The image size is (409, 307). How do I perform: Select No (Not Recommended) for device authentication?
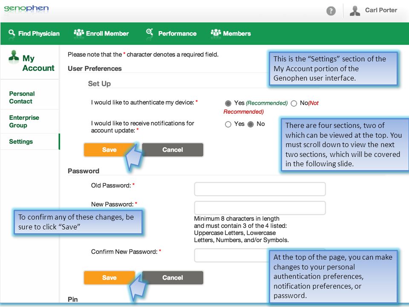294,103
